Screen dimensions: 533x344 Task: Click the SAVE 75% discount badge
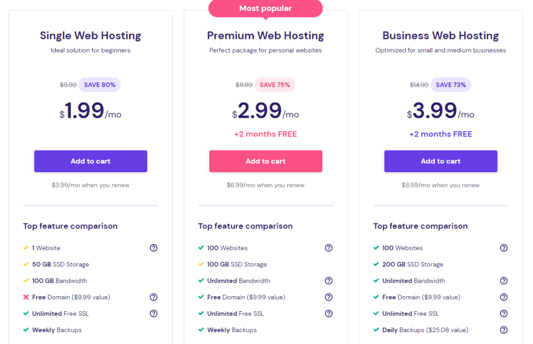click(275, 85)
